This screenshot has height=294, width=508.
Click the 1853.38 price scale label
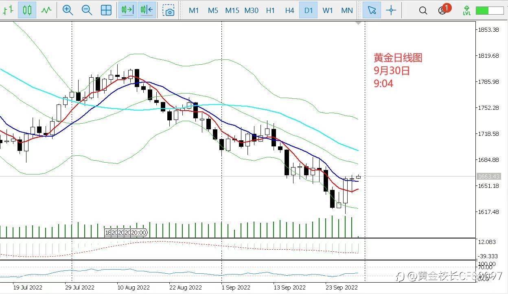pyautogui.click(x=489, y=30)
